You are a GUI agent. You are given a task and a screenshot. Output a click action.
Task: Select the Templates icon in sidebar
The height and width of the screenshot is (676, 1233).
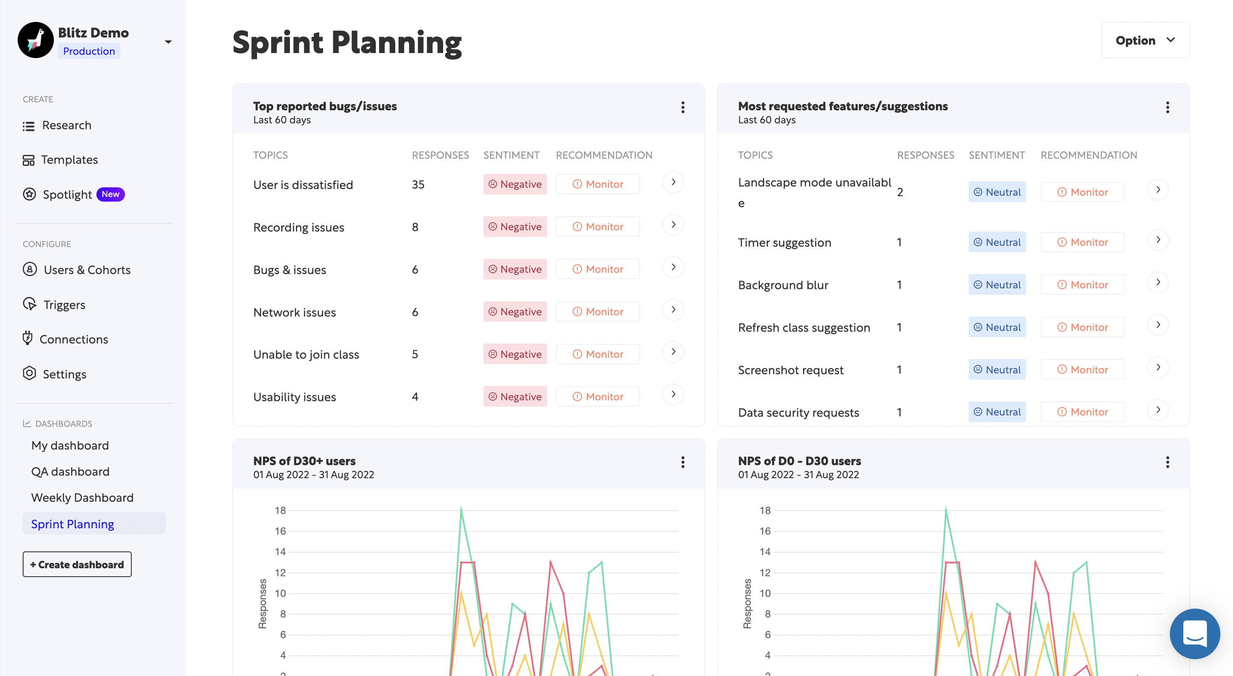(29, 160)
